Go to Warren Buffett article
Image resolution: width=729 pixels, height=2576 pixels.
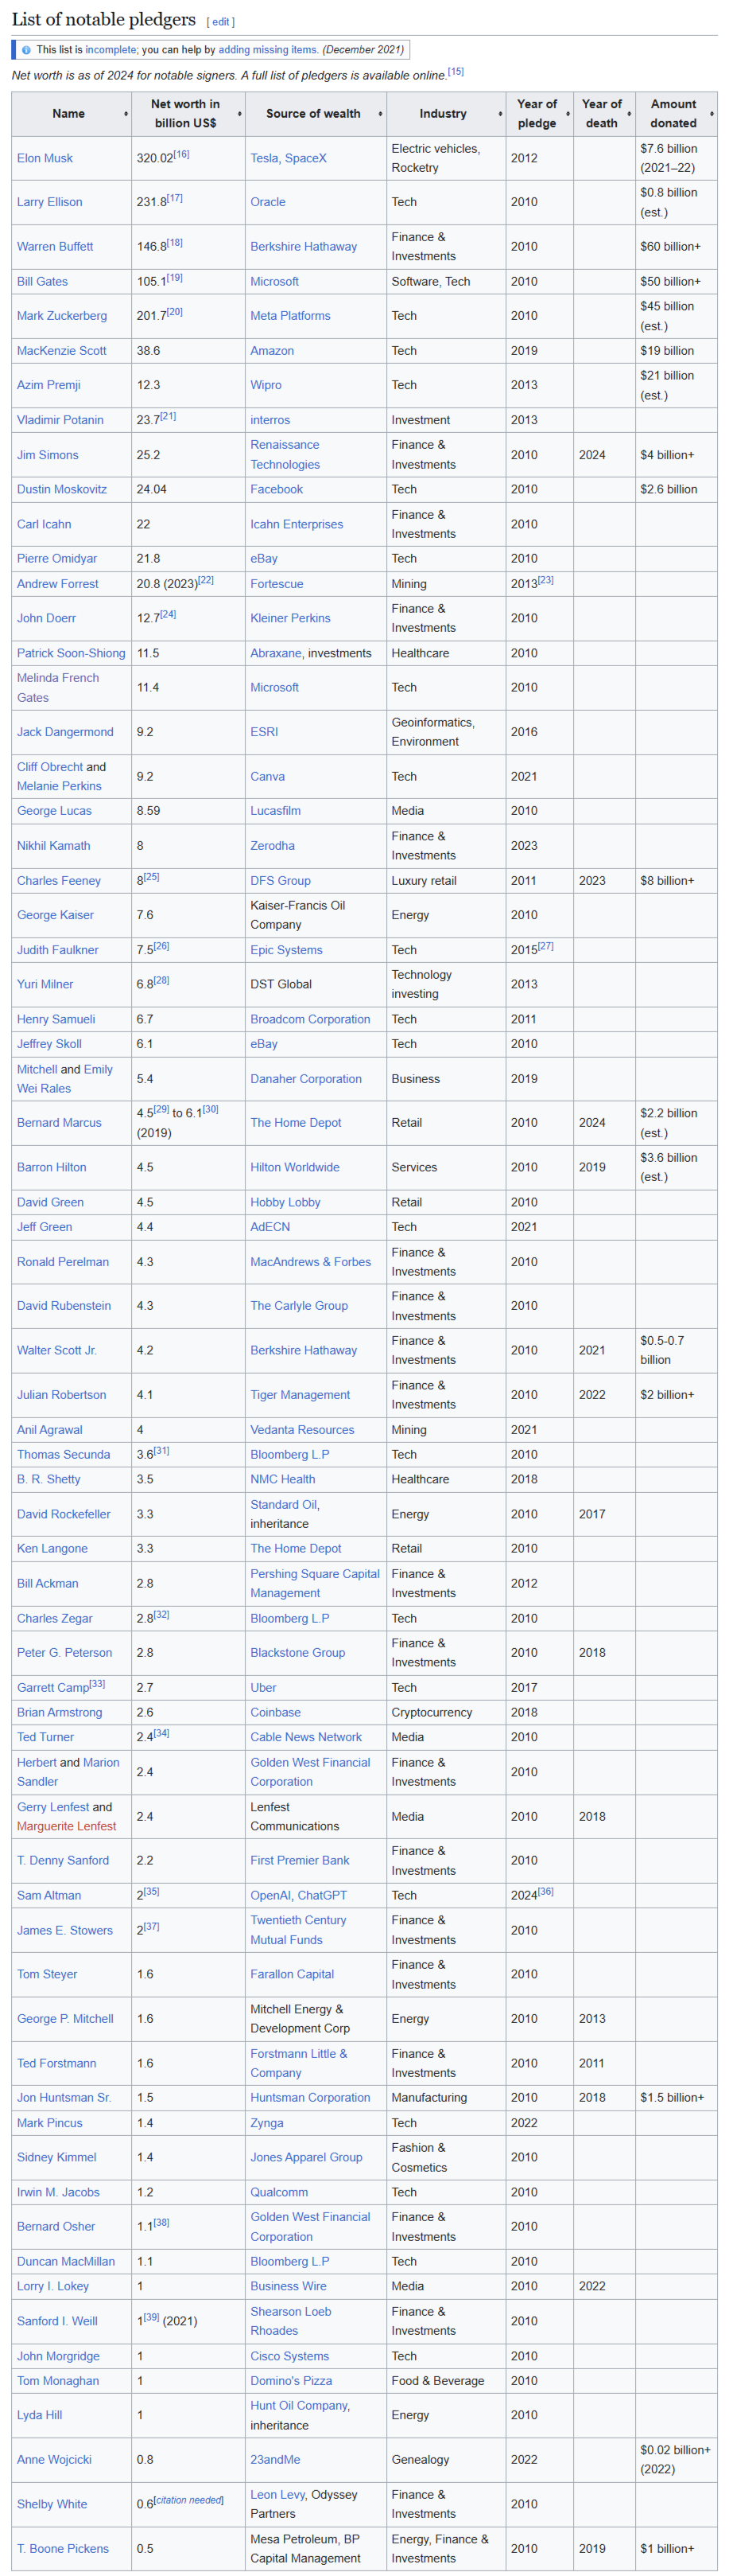point(55,247)
